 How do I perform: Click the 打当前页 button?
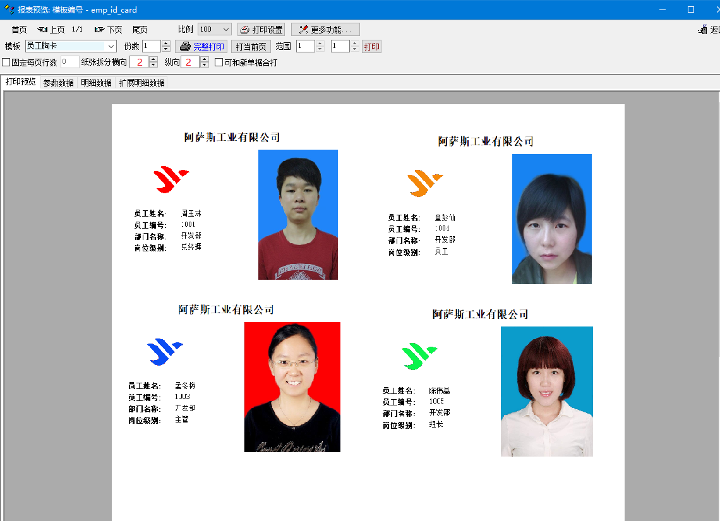251,47
